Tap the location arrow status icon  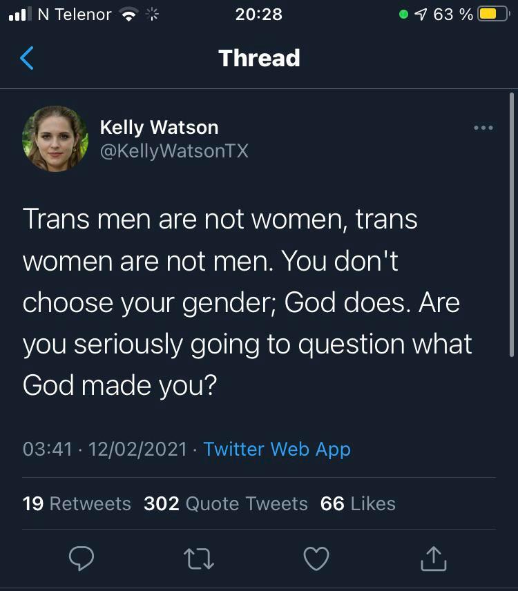420,14
